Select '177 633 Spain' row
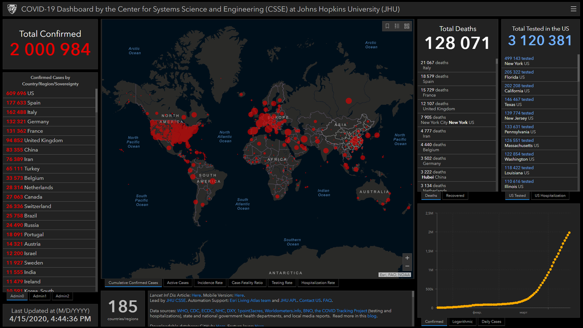Screen dimensions: 583x328 [50, 103]
